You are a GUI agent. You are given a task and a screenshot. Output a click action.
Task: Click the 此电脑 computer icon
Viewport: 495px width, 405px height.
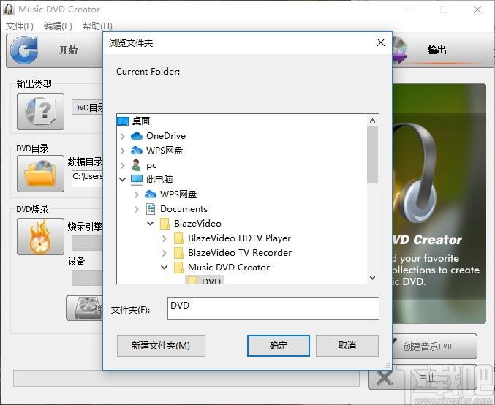137,180
